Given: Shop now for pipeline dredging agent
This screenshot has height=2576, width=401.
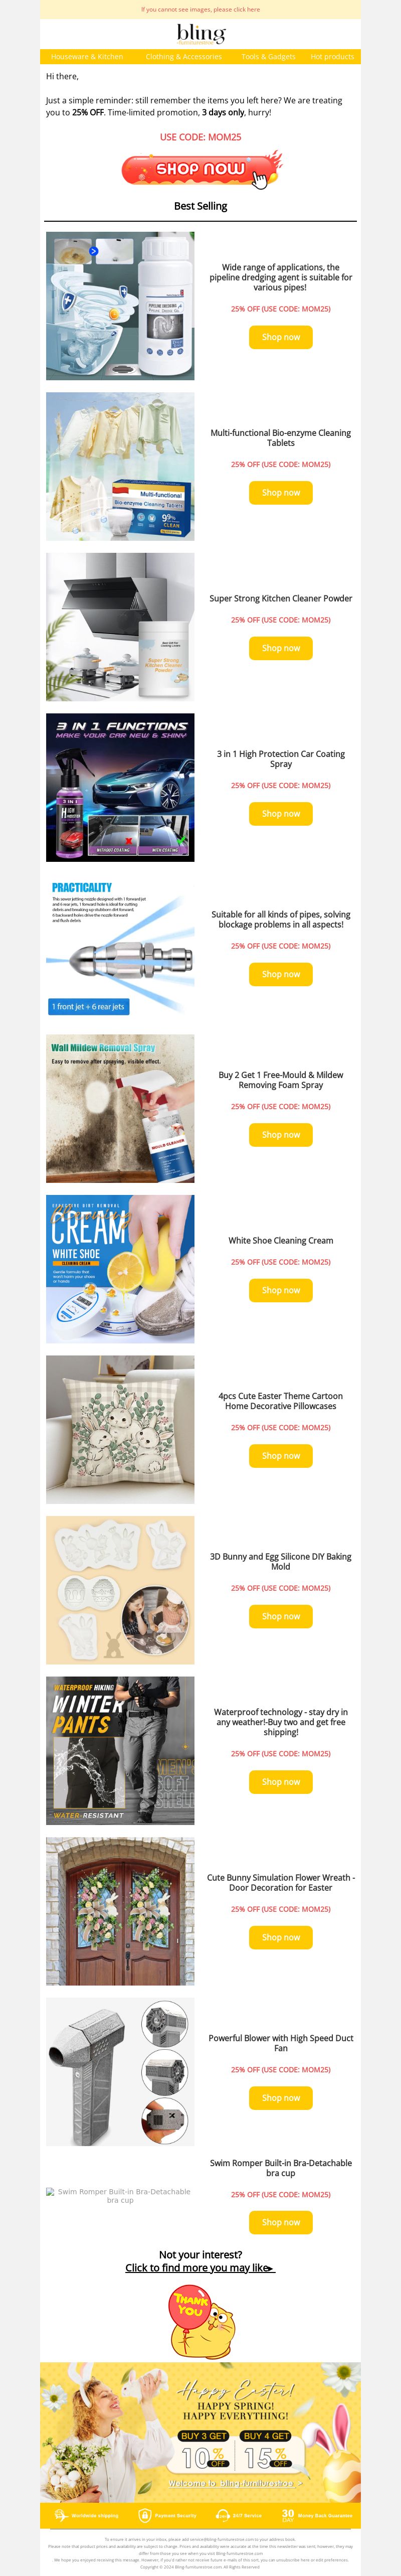Looking at the screenshot, I should (281, 337).
